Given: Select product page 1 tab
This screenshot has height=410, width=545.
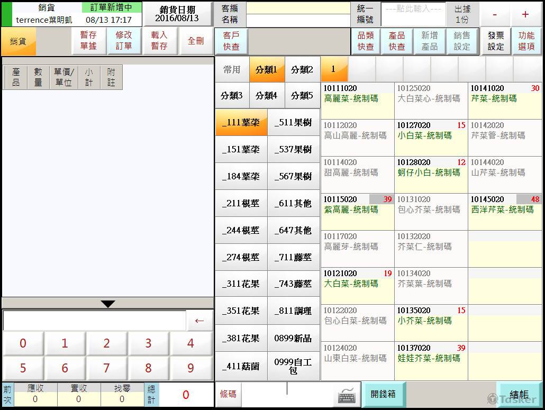Looking at the screenshot, I should 334,69.
